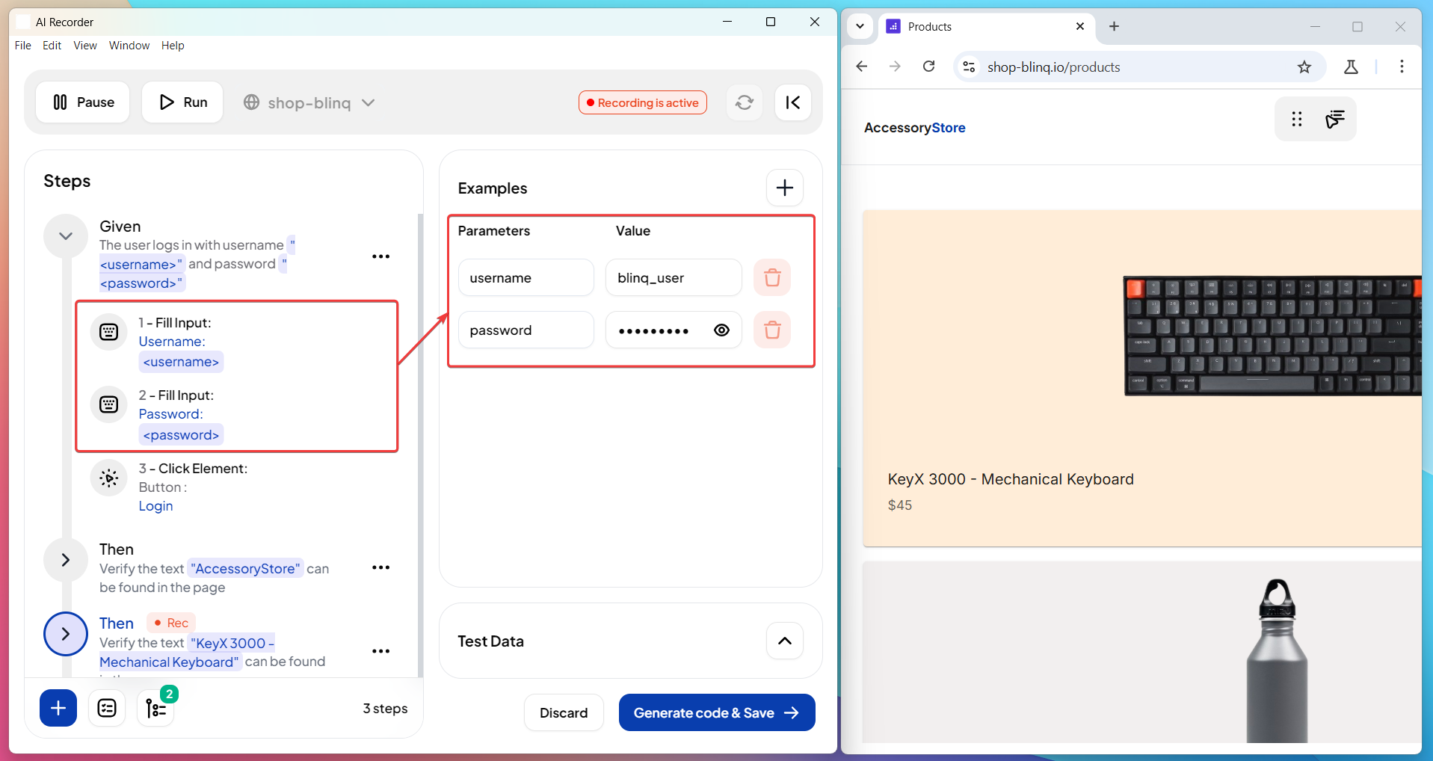Click the collapse panel arrow icon in the toolbar
This screenshot has height=761, width=1433.
tap(792, 102)
